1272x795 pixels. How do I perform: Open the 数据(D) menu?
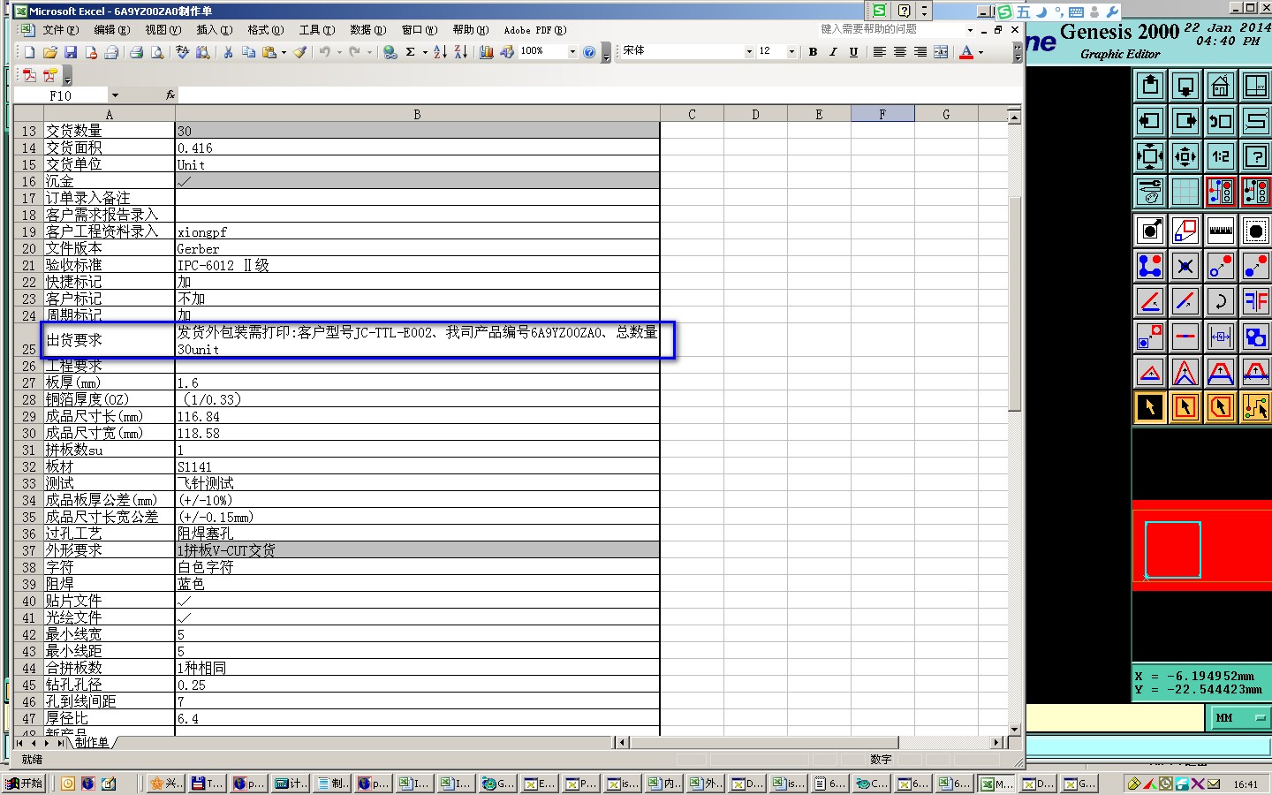tap(367, 30)
